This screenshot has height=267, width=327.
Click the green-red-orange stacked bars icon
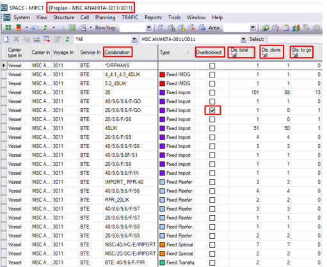pyautogui.click(x=19, y=28)
